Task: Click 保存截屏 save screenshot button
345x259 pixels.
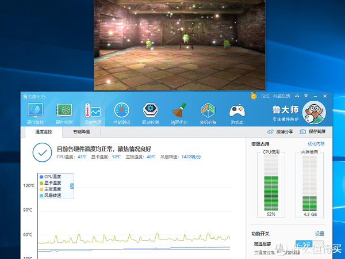Action: click(x=313, y=132)
